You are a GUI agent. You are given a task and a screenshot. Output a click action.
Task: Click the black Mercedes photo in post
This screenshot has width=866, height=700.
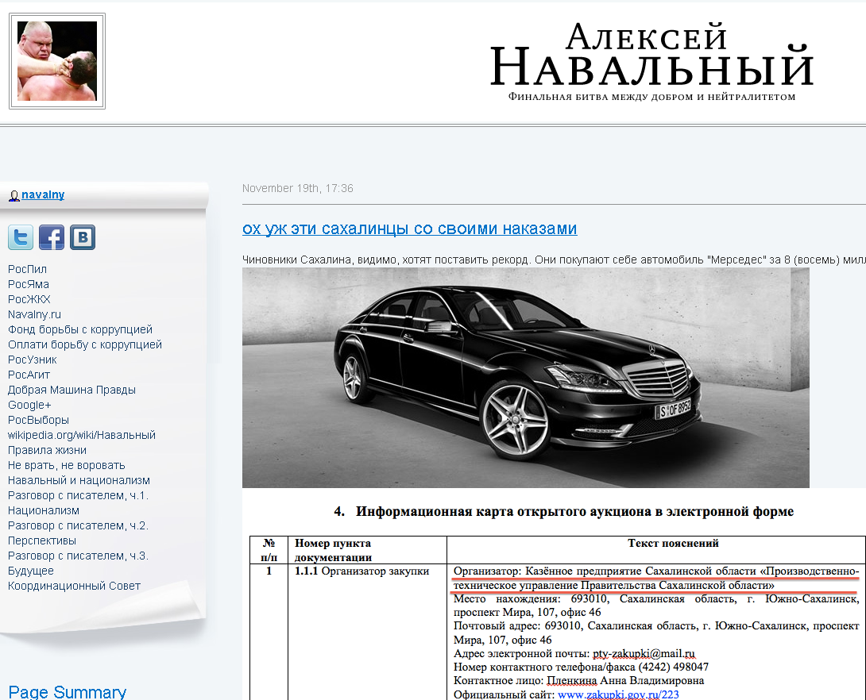tap(525, 377)
